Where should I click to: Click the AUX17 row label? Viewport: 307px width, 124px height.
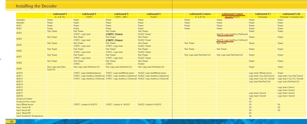20,93
